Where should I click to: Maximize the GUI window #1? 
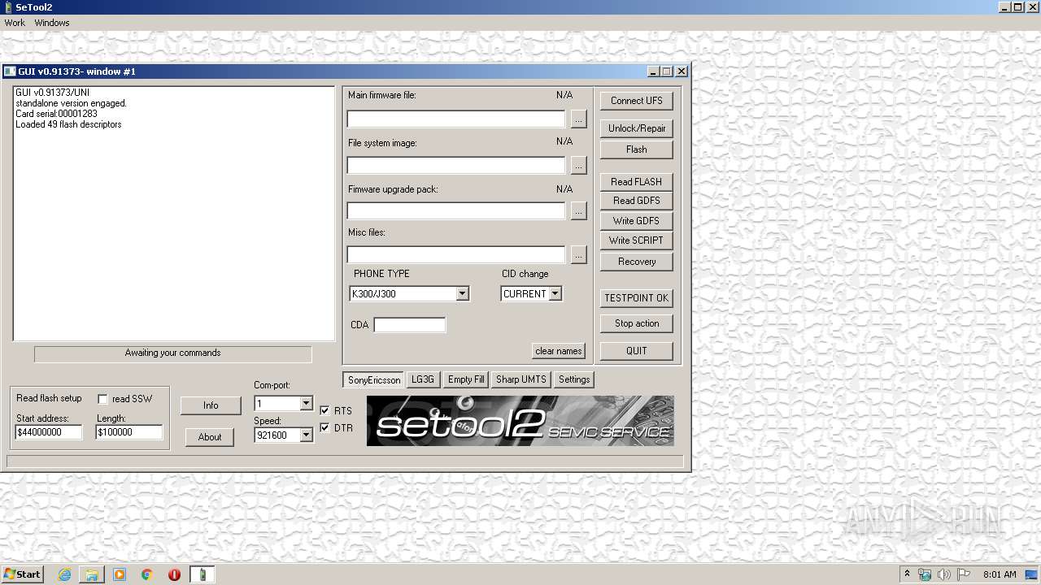[667, 71]
